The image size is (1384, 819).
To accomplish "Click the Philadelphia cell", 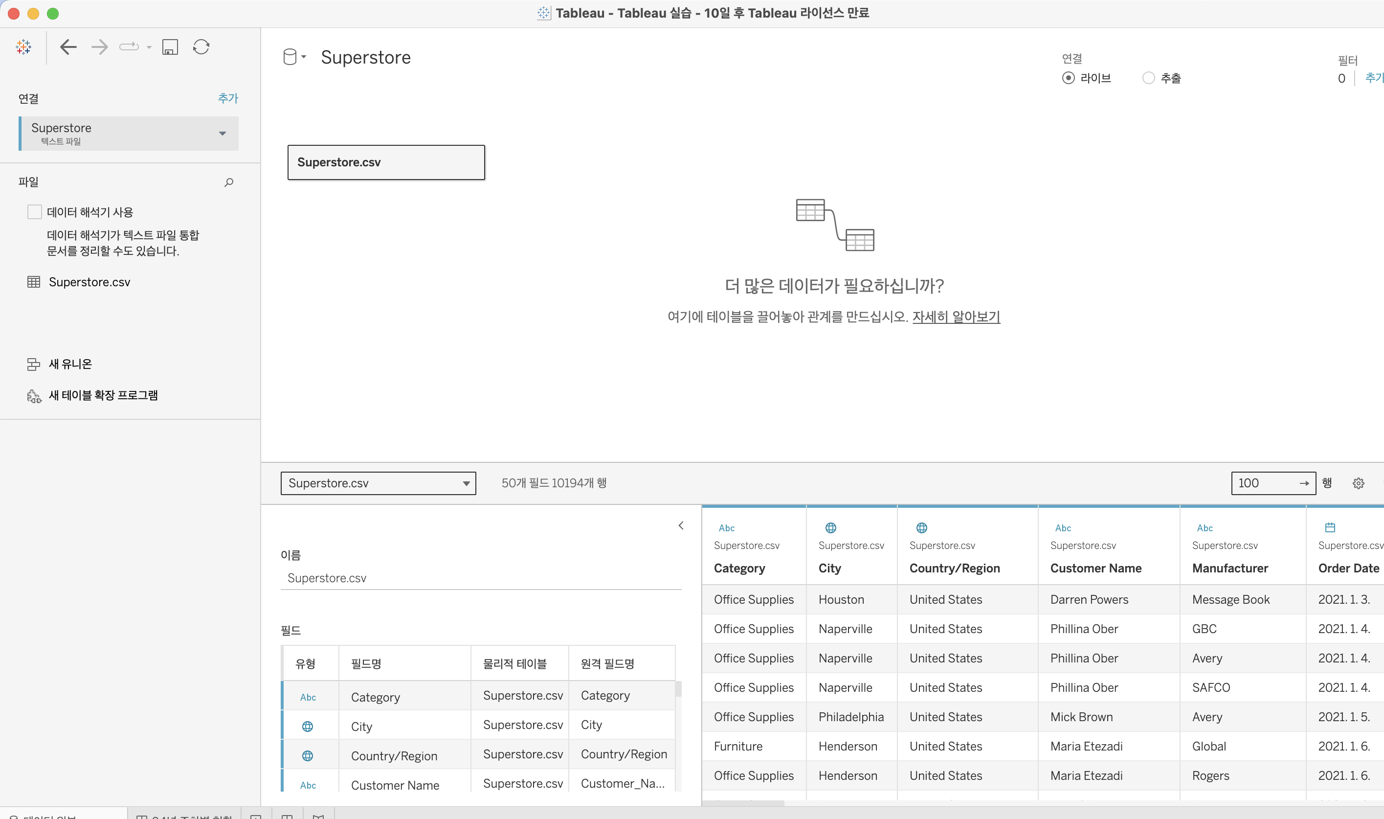I will coord(851,717).
